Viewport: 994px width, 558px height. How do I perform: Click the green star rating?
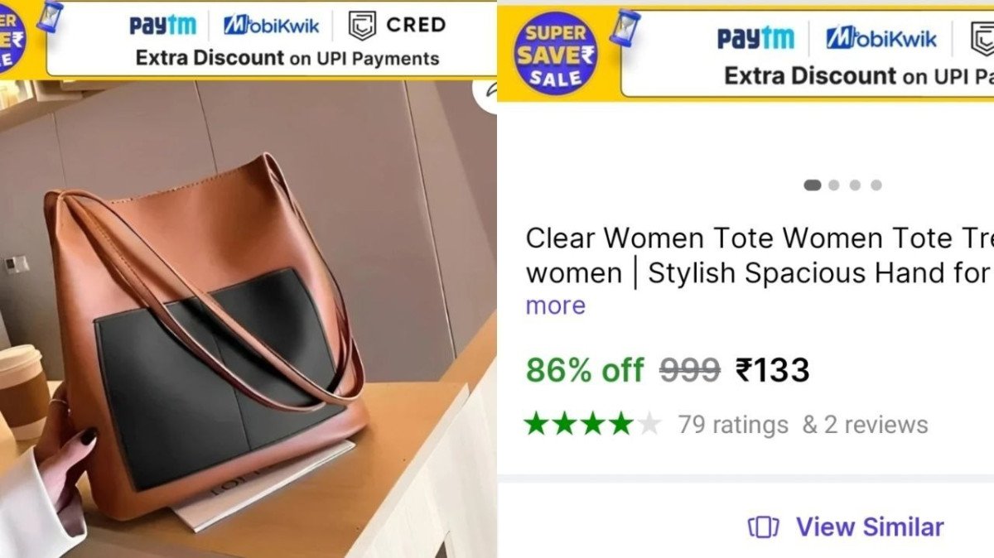[592, 425]
